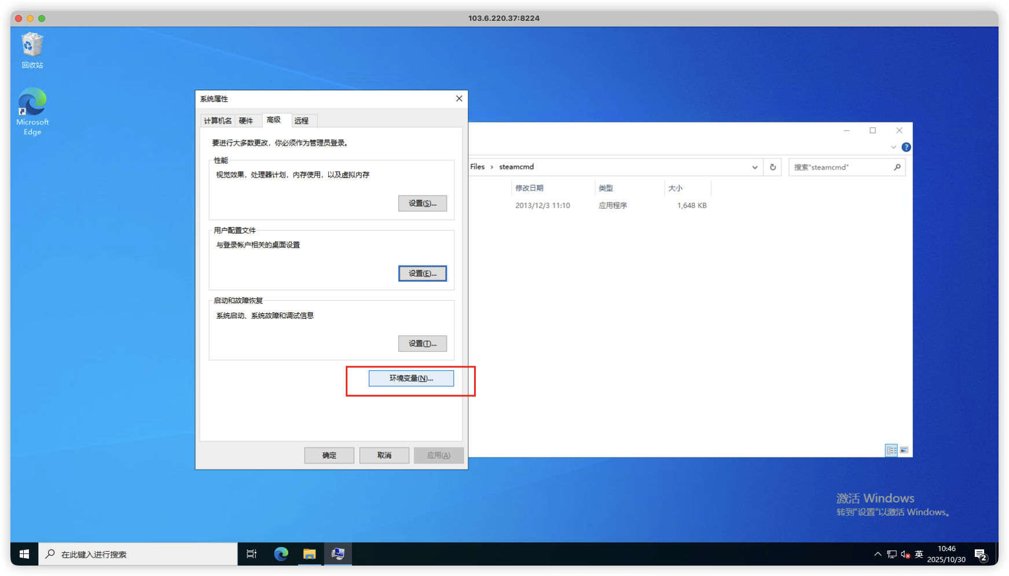The height and width of the screenshot is (576, 1009).
Task: Open the notification center icon
Action: pyautogui.click(x=981, y=555)
